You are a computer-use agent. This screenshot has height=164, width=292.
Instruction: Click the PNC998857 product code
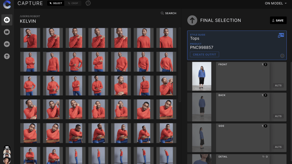pos(201,48)
